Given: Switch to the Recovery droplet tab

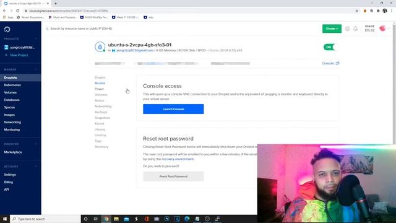Looking at the screenshot, I should click(x=101, y=147).
